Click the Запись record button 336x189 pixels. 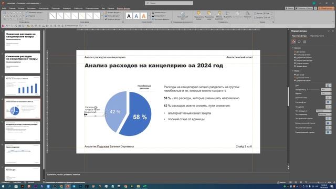[289, 8]
